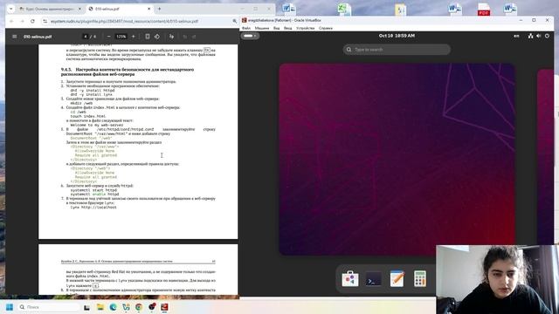559x314 pixels.
Task: Go forward in the browser
Action: click(x=22, y=21)
